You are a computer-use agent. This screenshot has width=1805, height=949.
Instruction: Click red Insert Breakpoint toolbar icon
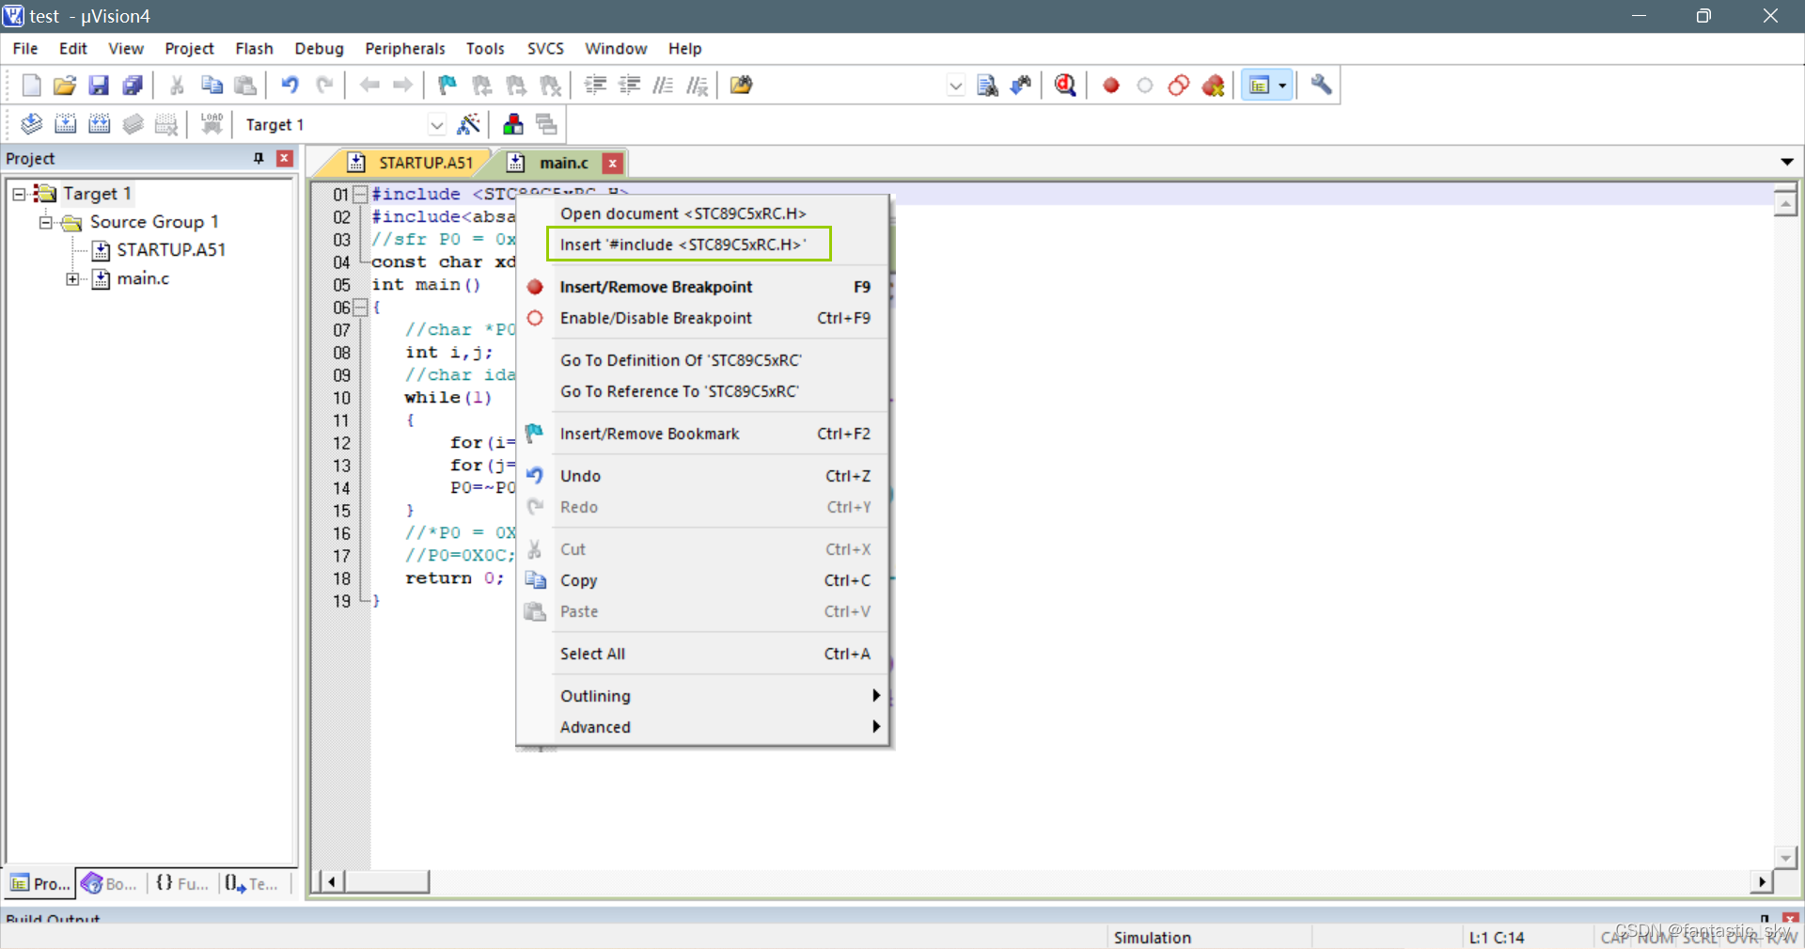[x=1111, y=86]
